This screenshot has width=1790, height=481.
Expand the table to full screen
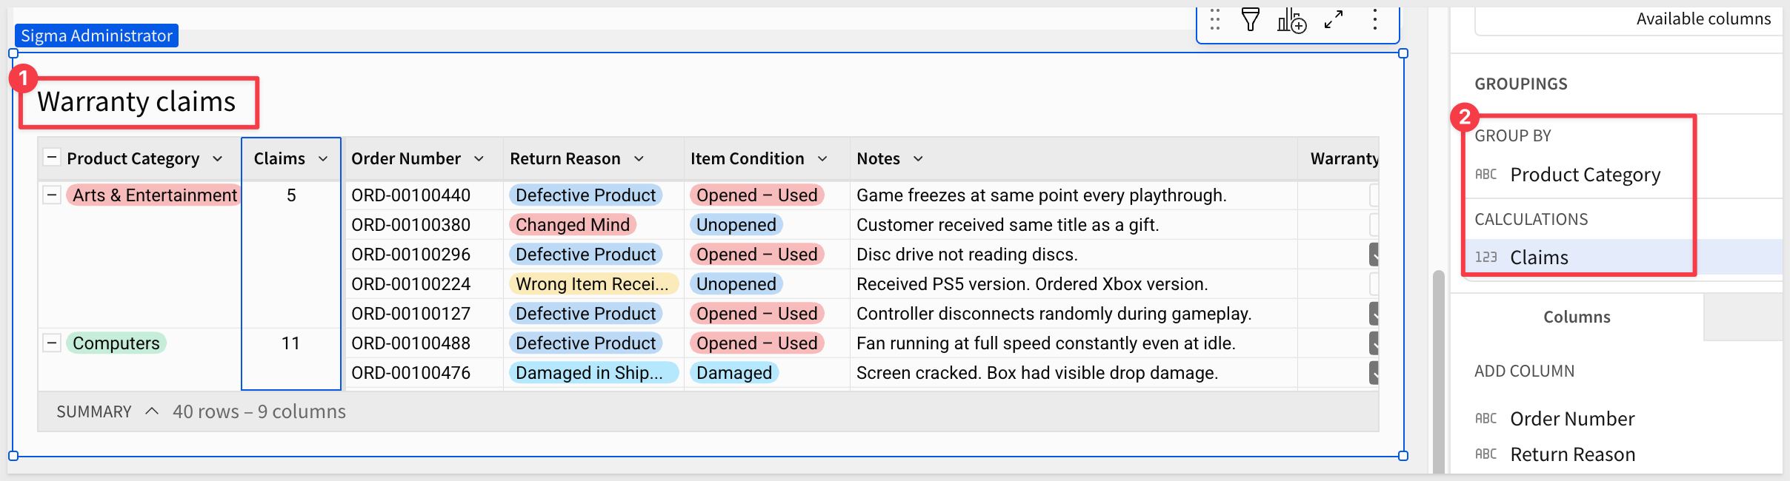tap(1334, 20)
